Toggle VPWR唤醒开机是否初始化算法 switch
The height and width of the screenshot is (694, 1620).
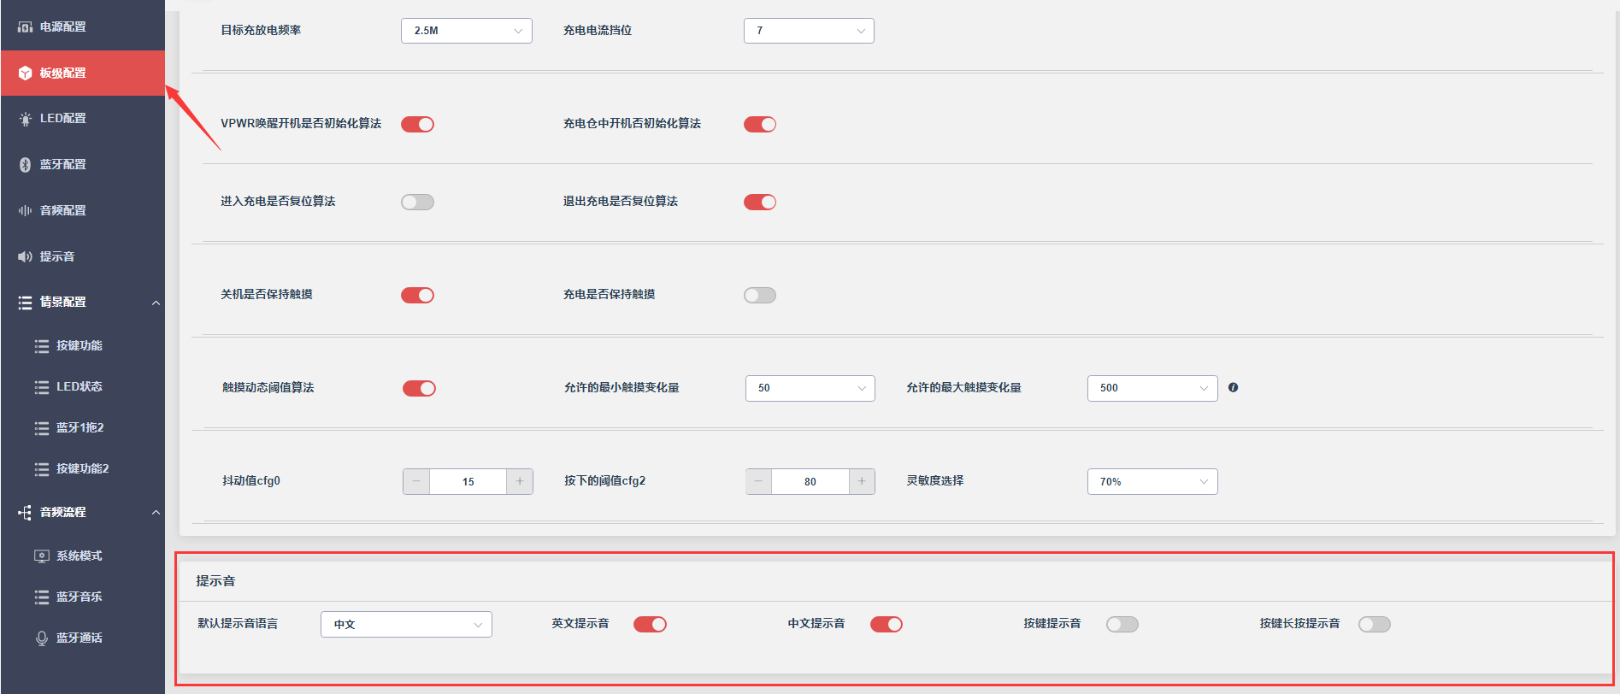point(418,124)
